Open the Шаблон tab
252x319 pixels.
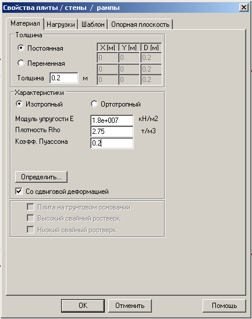pyautogui.click(x=93, y=24)
